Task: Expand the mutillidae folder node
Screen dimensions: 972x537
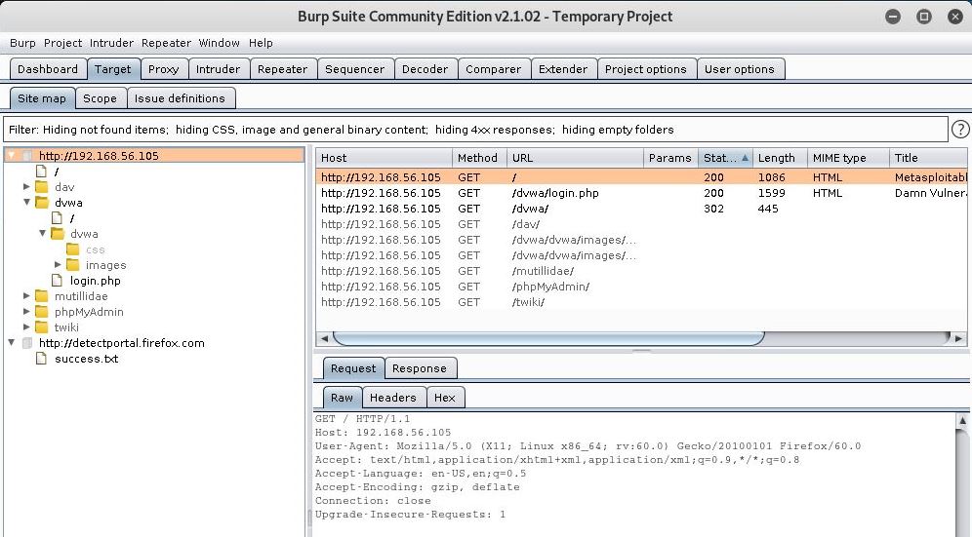Action: 26,296
